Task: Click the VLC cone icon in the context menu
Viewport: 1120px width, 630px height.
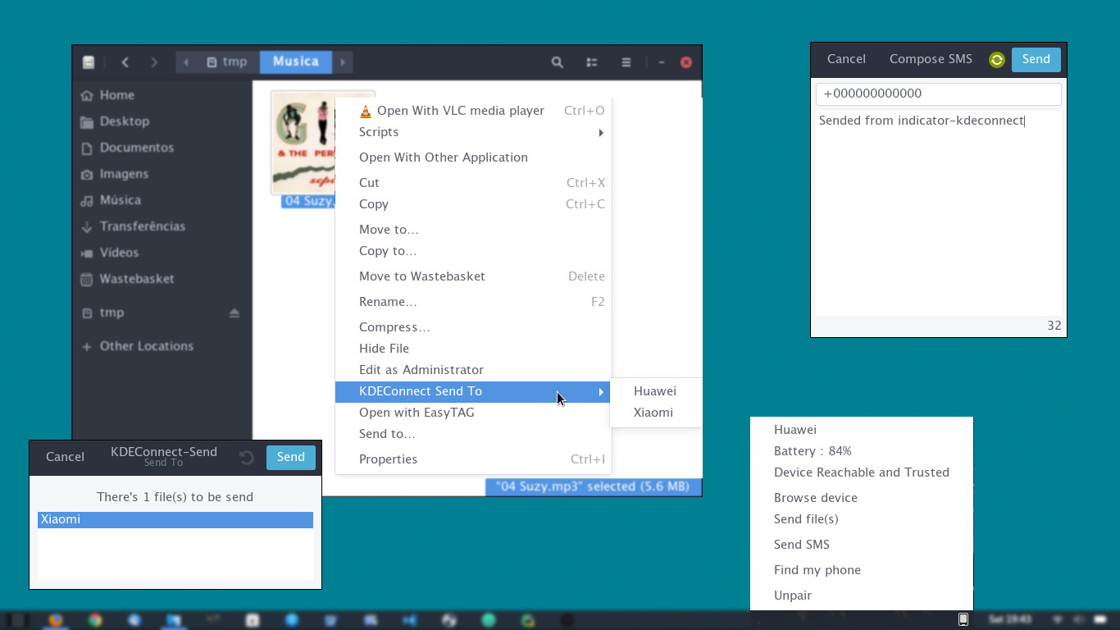Action: pyautogui.click(x=366, y=110)
